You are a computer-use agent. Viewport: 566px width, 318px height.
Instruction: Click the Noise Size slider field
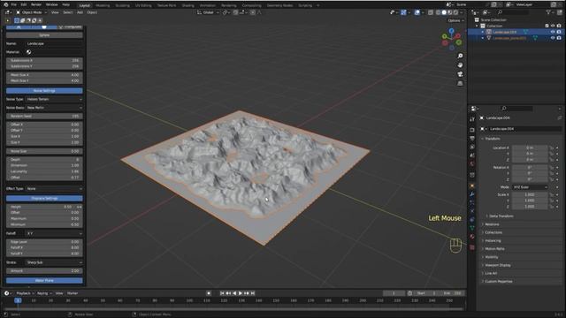click(x=44, y=151)
